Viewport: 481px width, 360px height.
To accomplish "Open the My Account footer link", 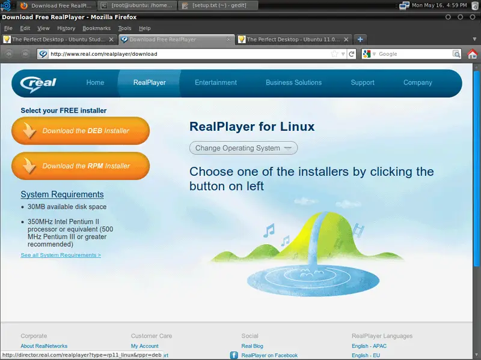I will click(x=144, y=346).
